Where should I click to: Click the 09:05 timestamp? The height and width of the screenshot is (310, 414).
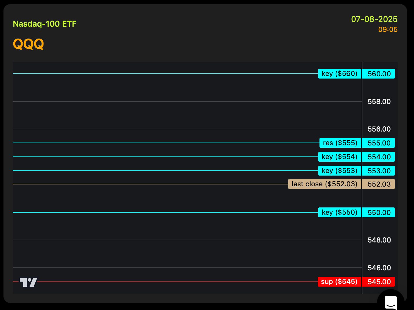pos(388,30)
